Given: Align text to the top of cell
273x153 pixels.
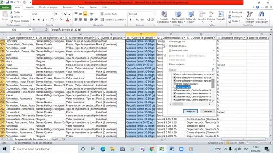Looking at the screenshot, I should pos(76,14).
